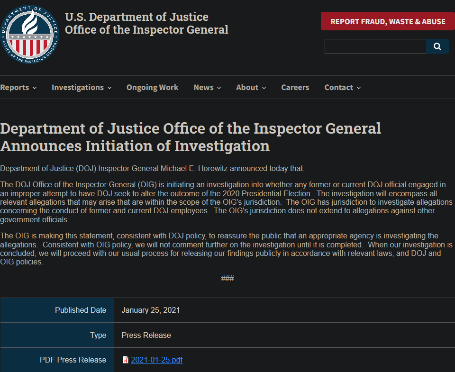This screenshot has height=372, width=455.
Task: Open the Investigations navigation item
Action: 77,87
